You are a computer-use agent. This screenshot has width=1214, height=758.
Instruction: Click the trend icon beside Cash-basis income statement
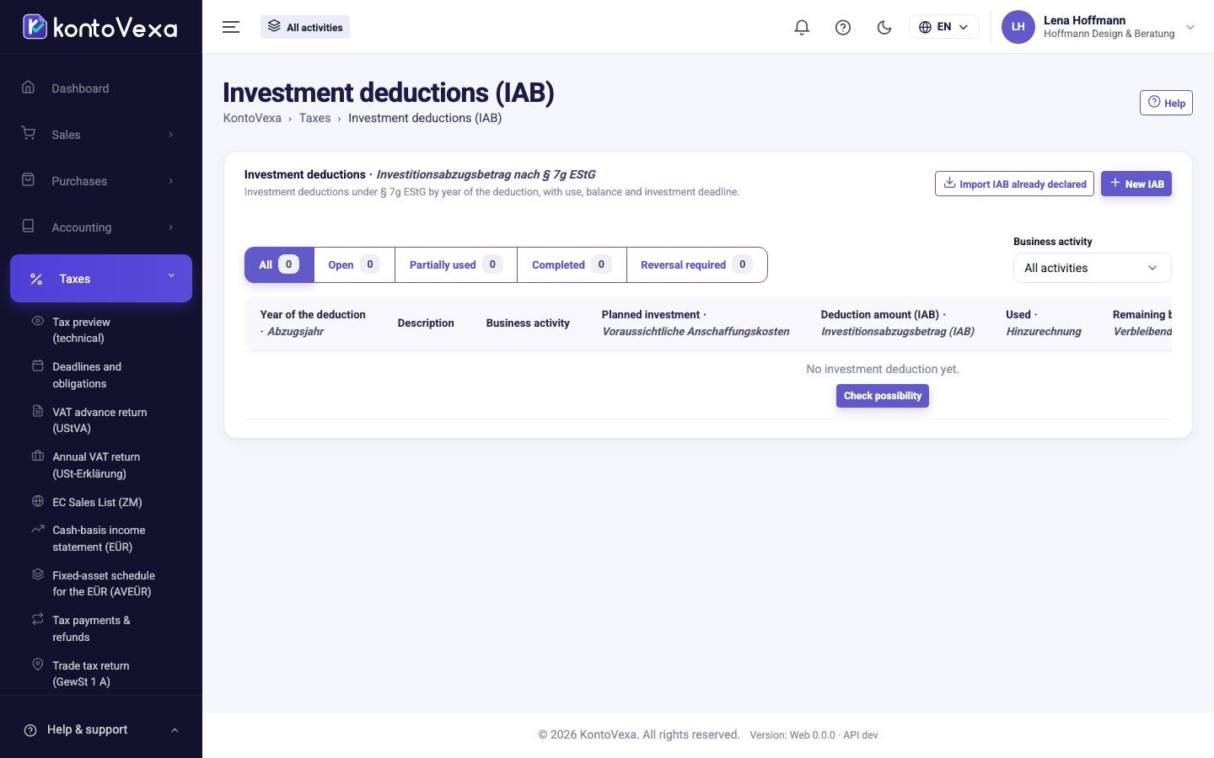(x=38, y=529)
